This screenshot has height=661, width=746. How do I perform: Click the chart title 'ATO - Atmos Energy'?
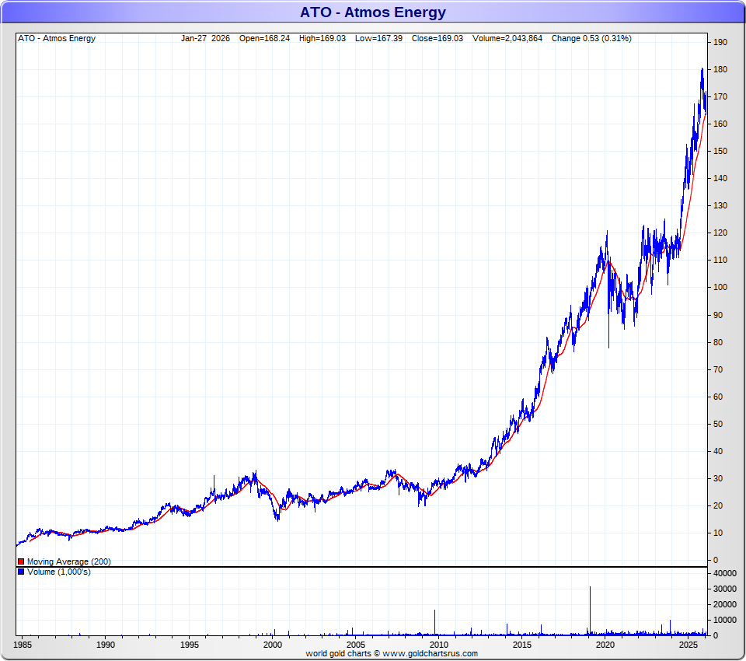coord(372,12)
